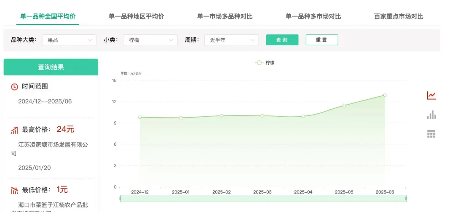Screen dimensions: 455x212
Task: Open the 周期 dropdown showing 近半年
Action: click(231, 40)
